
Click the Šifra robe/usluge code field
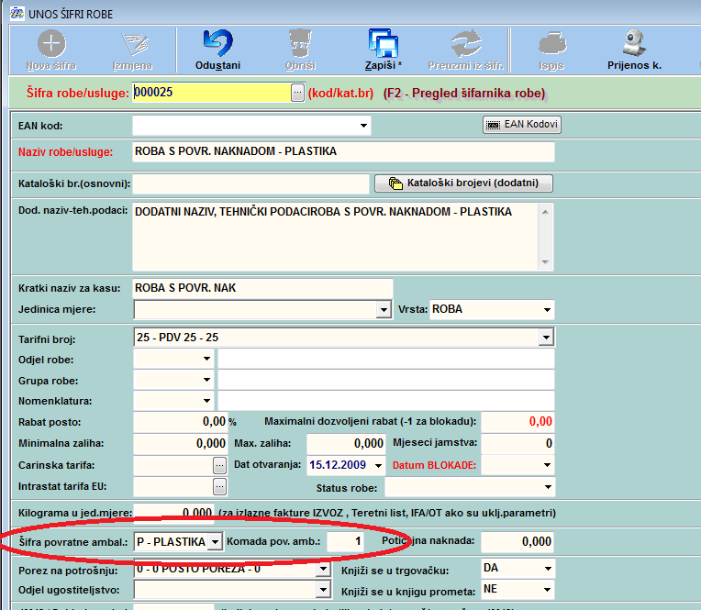212,93
